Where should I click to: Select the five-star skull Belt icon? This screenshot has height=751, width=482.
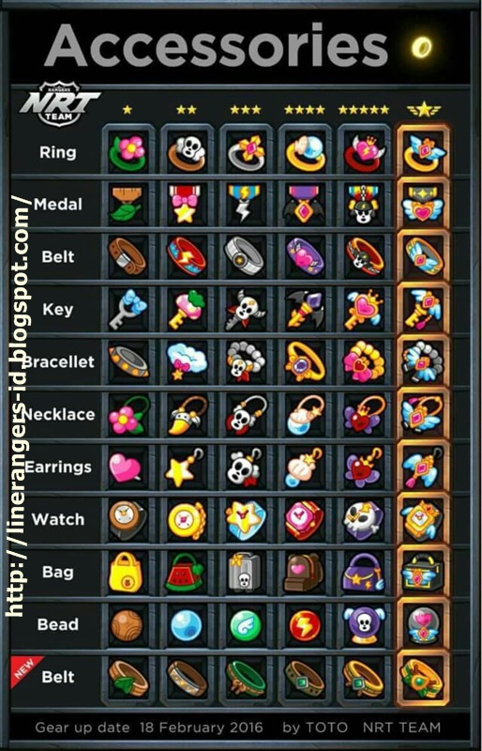coord(364,257)
